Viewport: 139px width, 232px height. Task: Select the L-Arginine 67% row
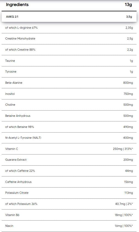(69, 28)
